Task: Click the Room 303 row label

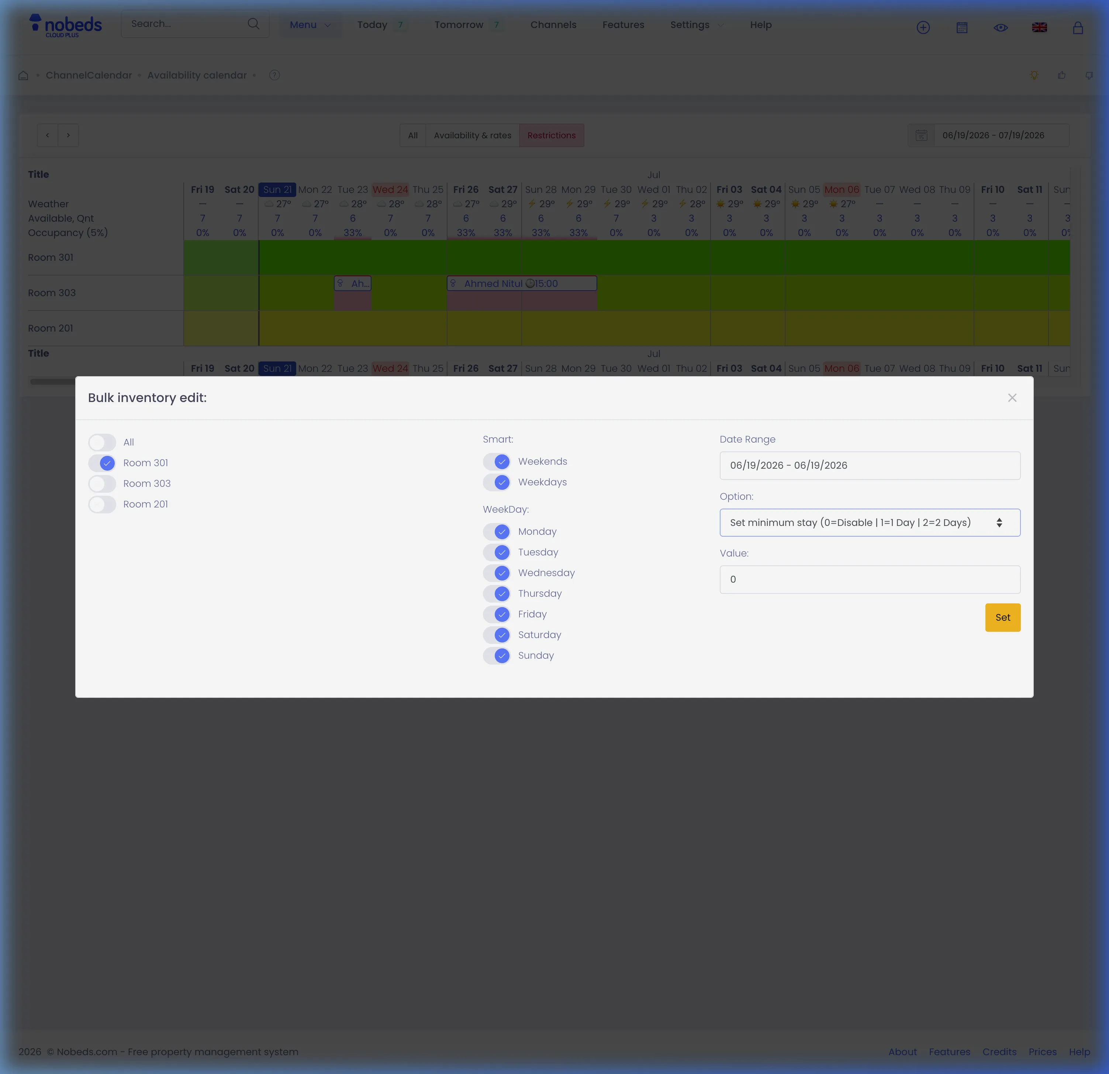Action: point(52,293)
